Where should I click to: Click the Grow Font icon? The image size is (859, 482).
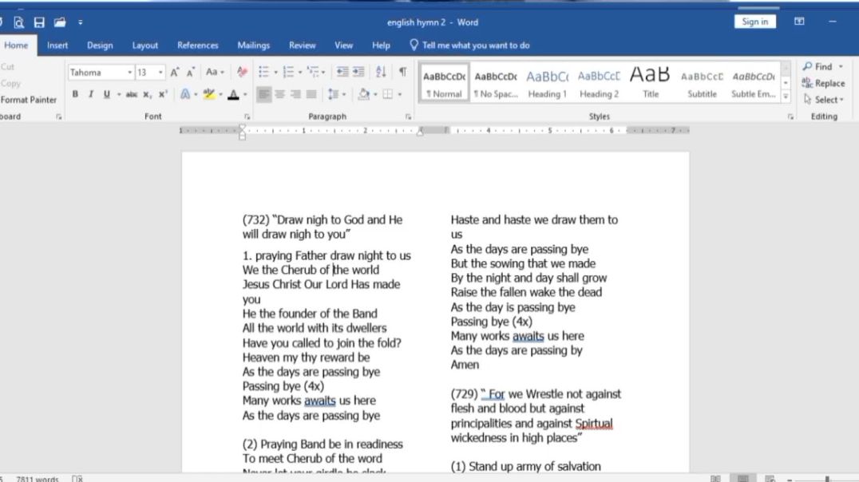[175, 72]
